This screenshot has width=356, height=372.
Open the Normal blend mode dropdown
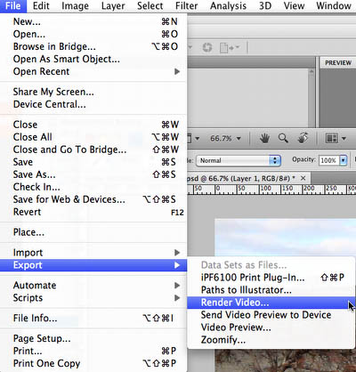(239, 160)
